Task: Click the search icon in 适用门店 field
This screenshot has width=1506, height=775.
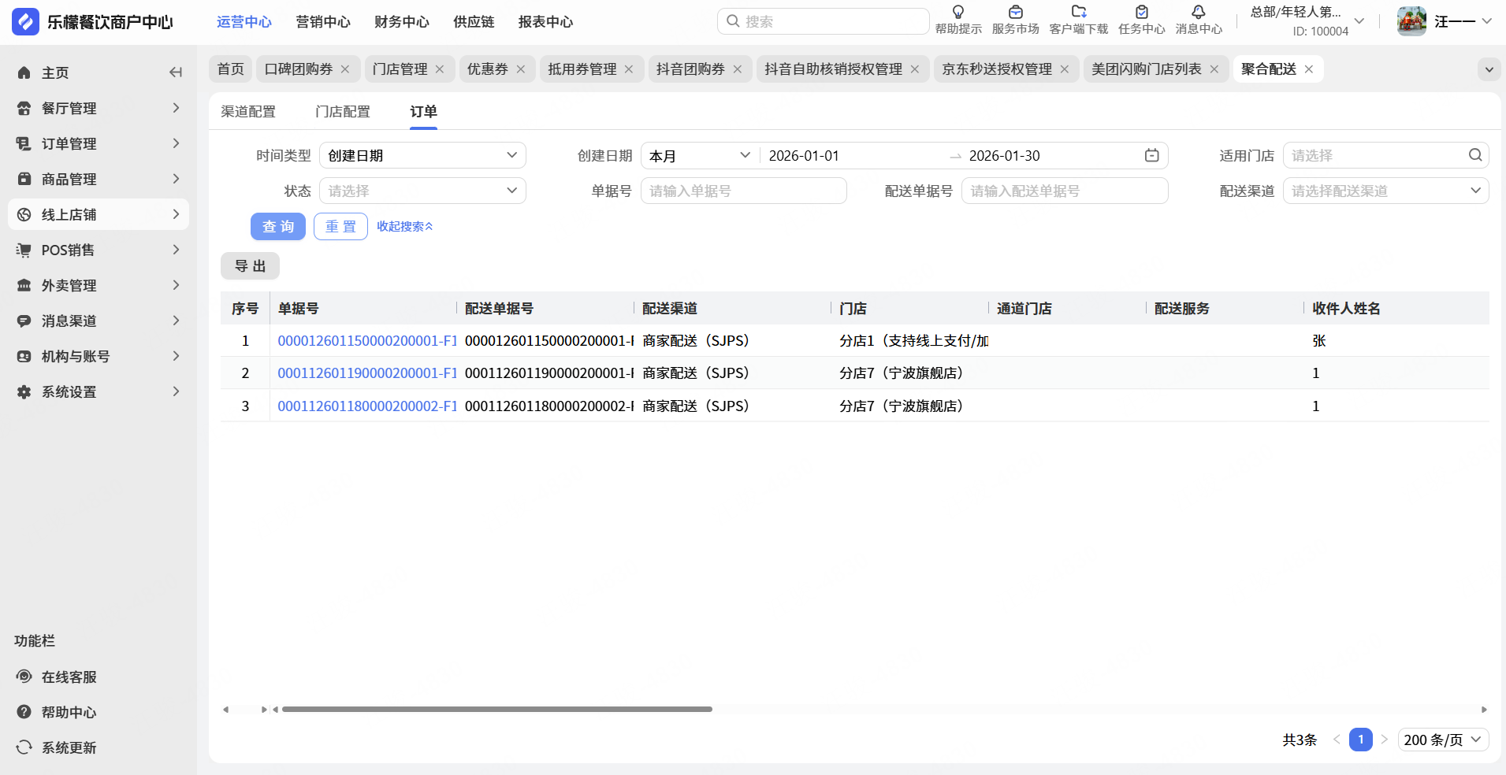Action: pyautogui.click(x=1475, y=156)
